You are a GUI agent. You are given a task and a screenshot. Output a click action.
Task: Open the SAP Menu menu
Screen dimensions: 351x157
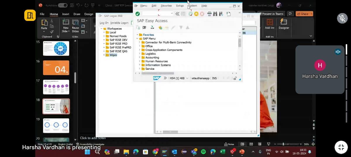pos(144,6)
